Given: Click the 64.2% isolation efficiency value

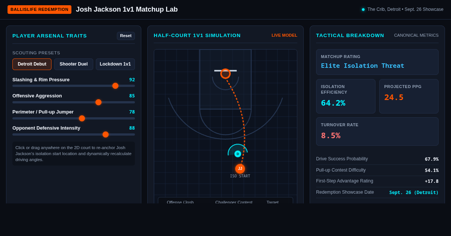Looking at the screenshot, I should coord(333,103).
